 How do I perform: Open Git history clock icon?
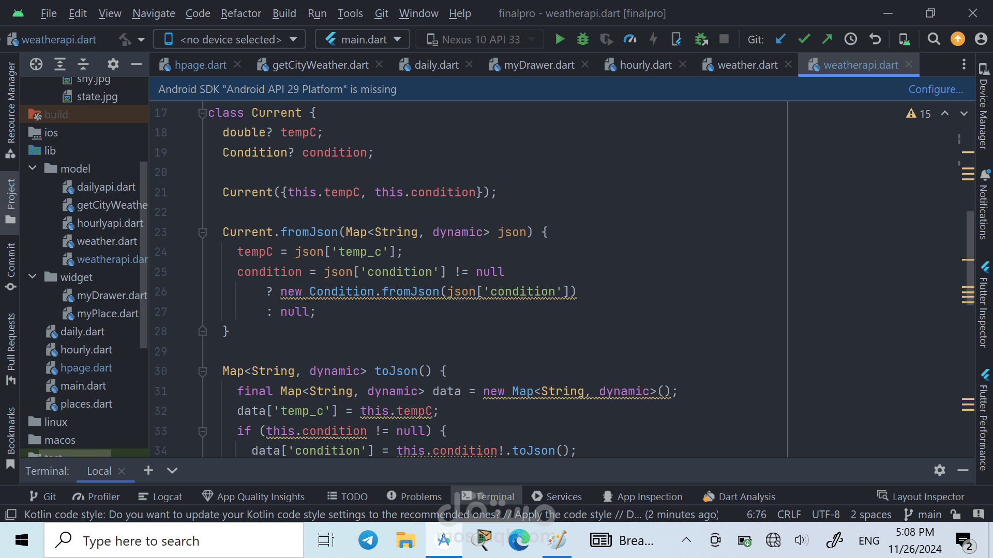coord(851,39)
